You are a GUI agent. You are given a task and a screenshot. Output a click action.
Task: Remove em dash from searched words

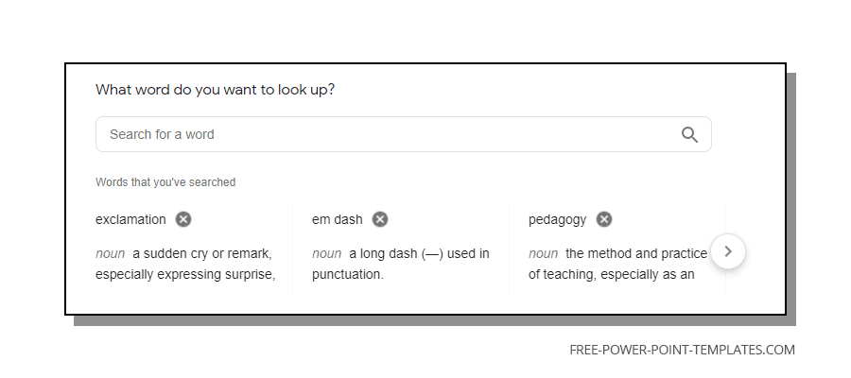point(379,219)
